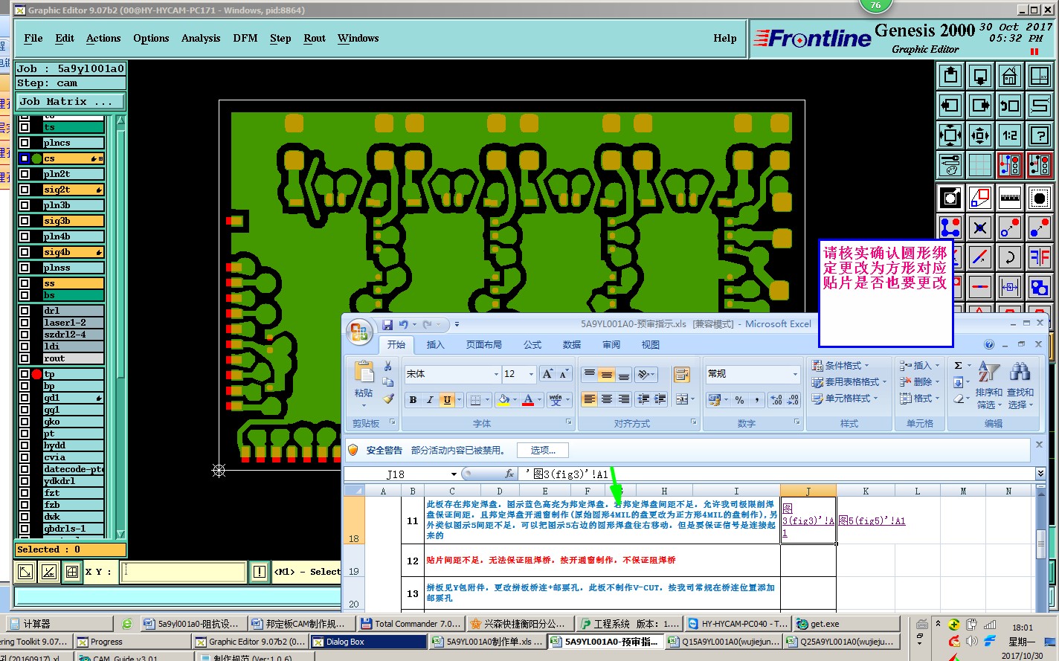Toggle checkbox for plncs layer
The height and width of the screenshot is (661, 1059).
(x=25, y=143)
